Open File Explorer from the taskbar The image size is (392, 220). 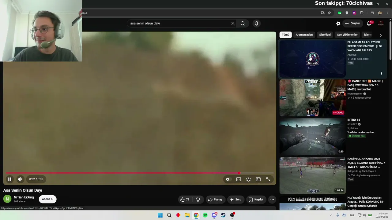[187, 215]
